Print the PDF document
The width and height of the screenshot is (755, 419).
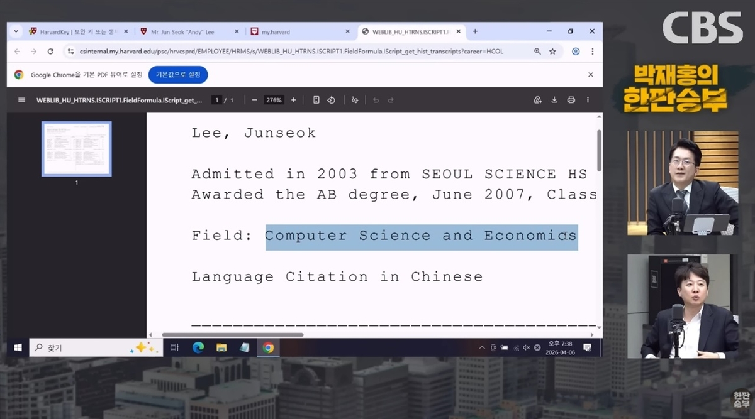coord(571,100)
